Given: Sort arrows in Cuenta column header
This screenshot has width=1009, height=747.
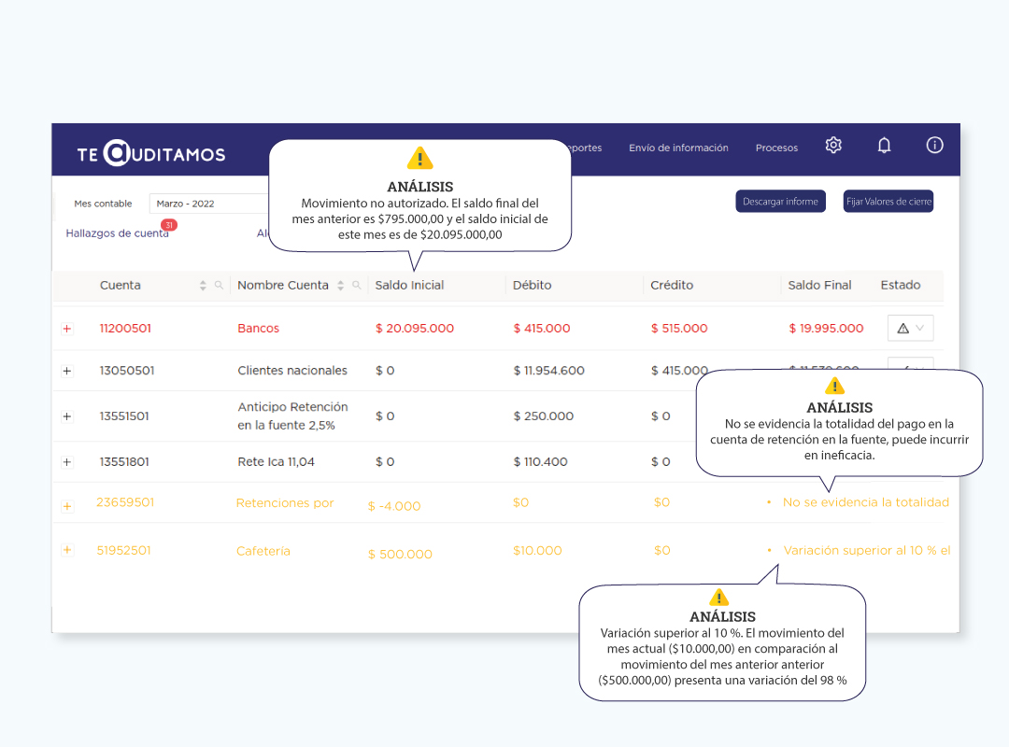Looking at the screenshot, I should tap(203, 285).
